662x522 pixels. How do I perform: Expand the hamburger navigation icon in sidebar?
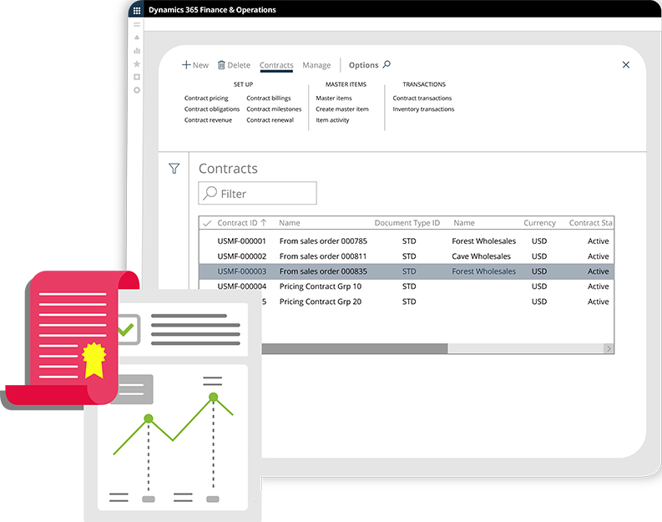(x=137, y=24)
